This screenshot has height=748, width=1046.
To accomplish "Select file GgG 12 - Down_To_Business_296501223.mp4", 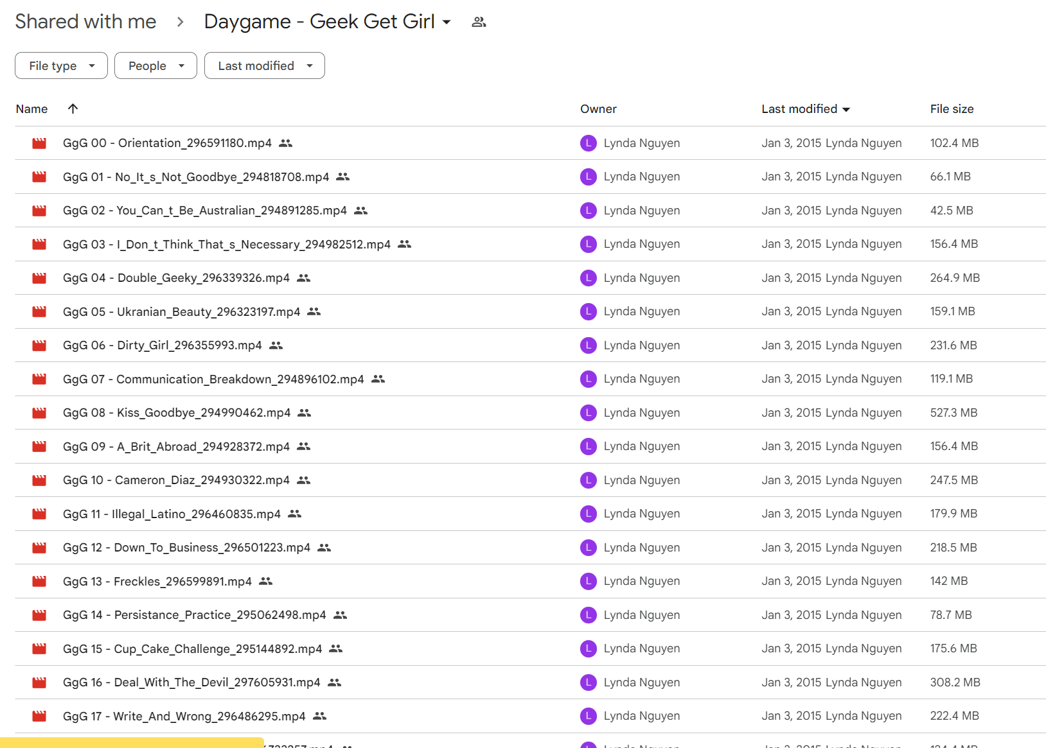I will (x=186, y=548).
